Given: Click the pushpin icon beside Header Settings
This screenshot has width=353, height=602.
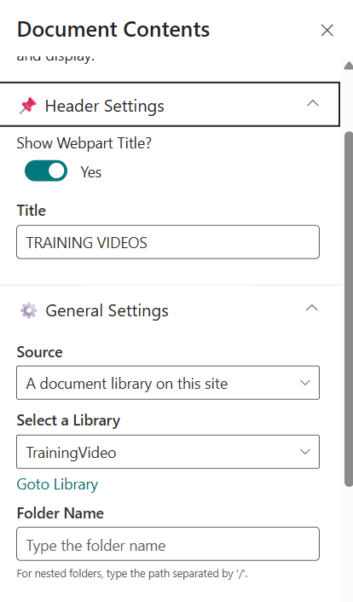Looking at the screenshot, I should click(x=28, y=106).
